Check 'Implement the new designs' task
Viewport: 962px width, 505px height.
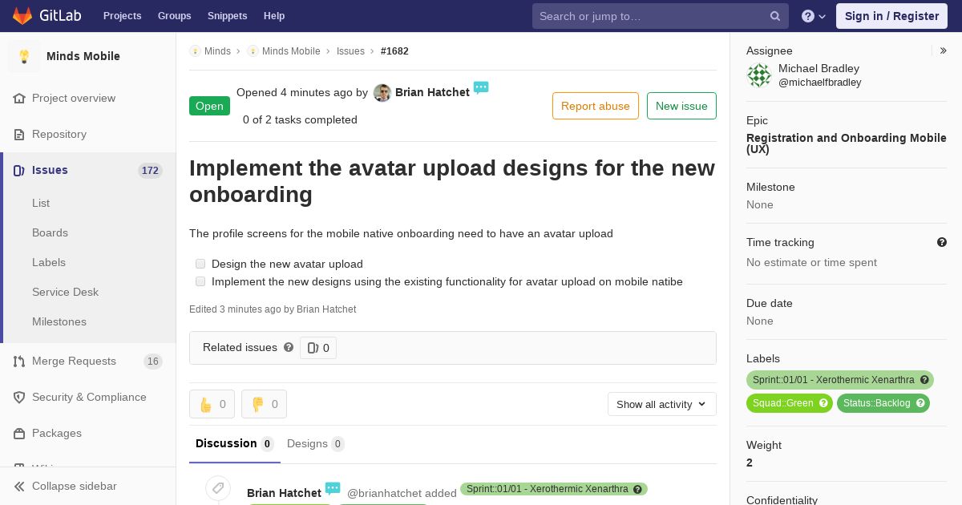[200, 281]
